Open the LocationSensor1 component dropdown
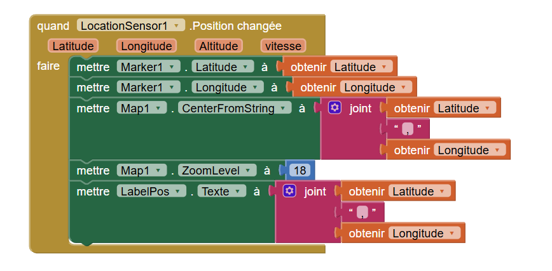The image size is (552, 271). [176, 26]
